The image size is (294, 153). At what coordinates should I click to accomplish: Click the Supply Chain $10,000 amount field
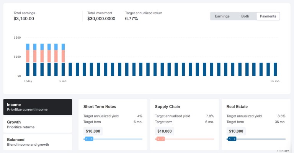point(165,131)
